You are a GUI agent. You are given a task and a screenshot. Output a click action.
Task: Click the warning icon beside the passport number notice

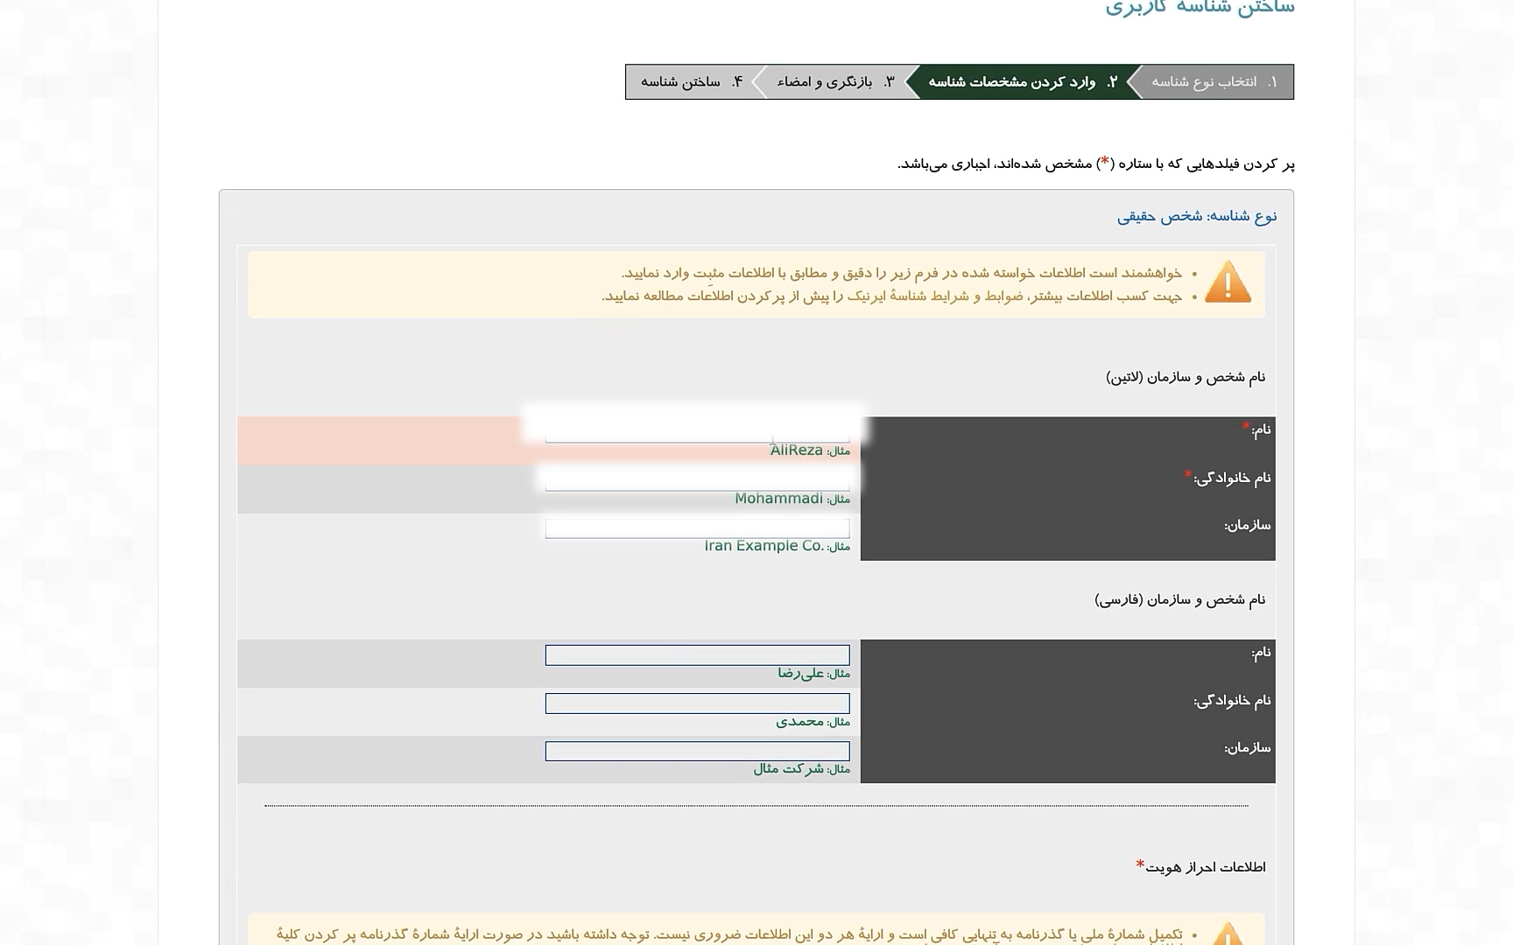point(1228,934)
